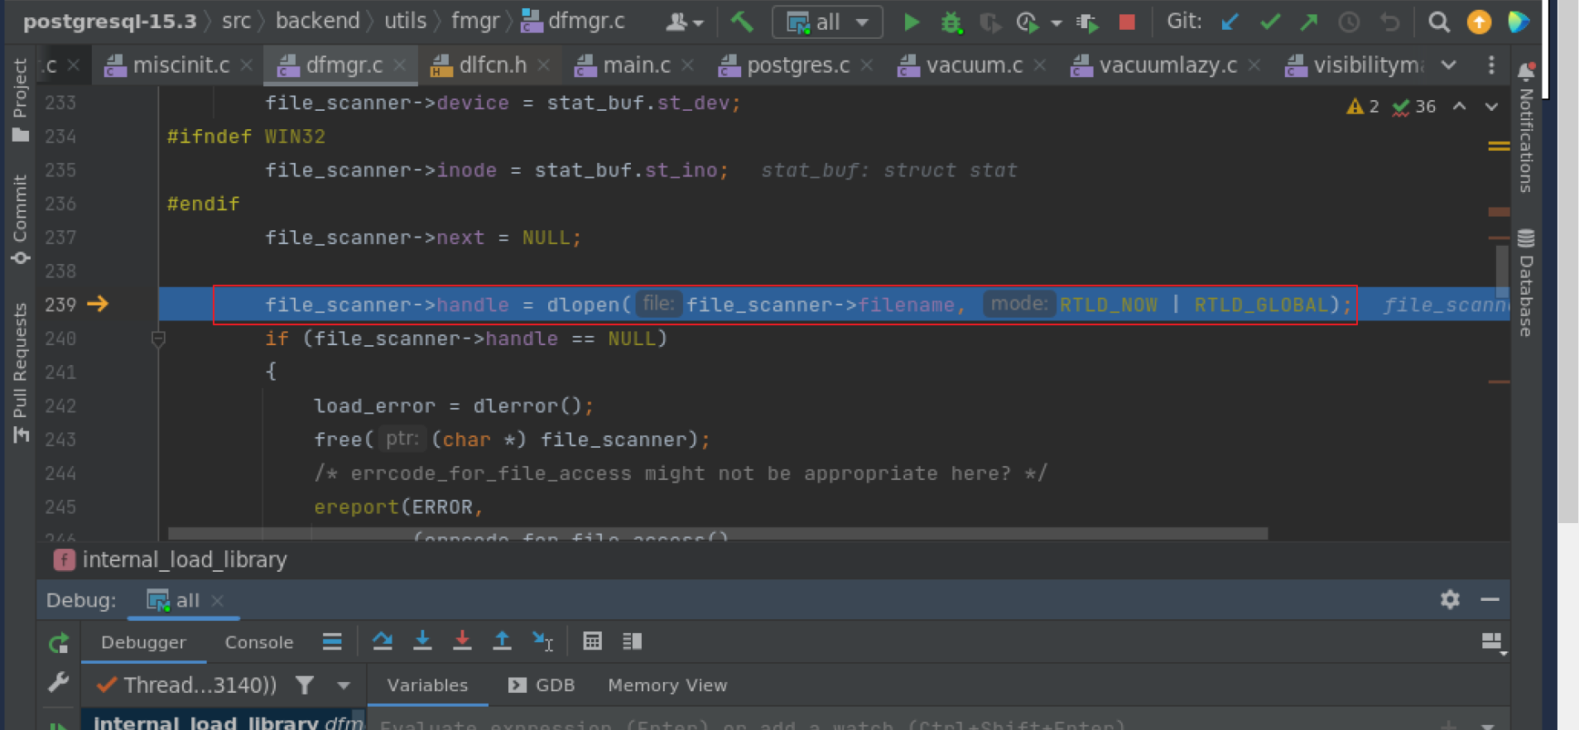
Task: Click the Run to Cursor debug icon
Action: pyautogui.click(x=542, y=641)
